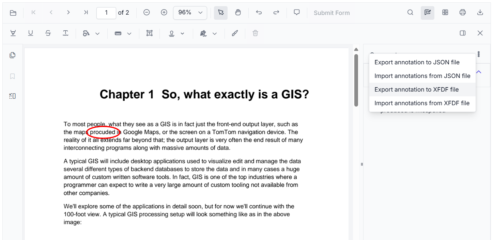
Task: Redo the last action
Action: pyautogui.click(x=276, y=13)
